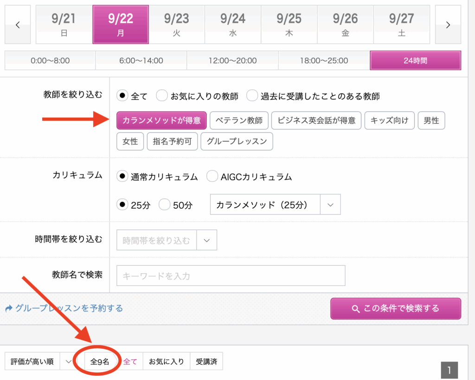Toggle the カランメソッドが得意 filter tag
This screenshot has height=380, width=475.
[x=161, y=120]
